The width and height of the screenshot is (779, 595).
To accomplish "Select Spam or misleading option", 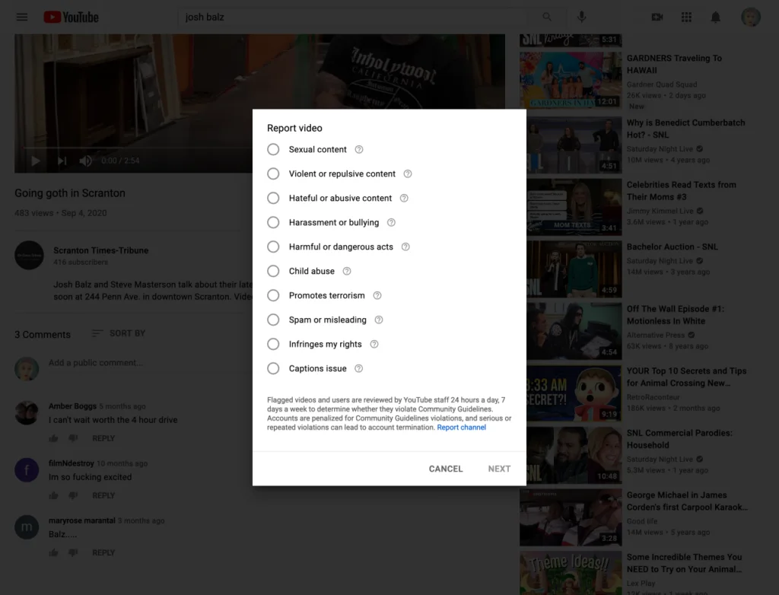I will click(x=273, y=320).
